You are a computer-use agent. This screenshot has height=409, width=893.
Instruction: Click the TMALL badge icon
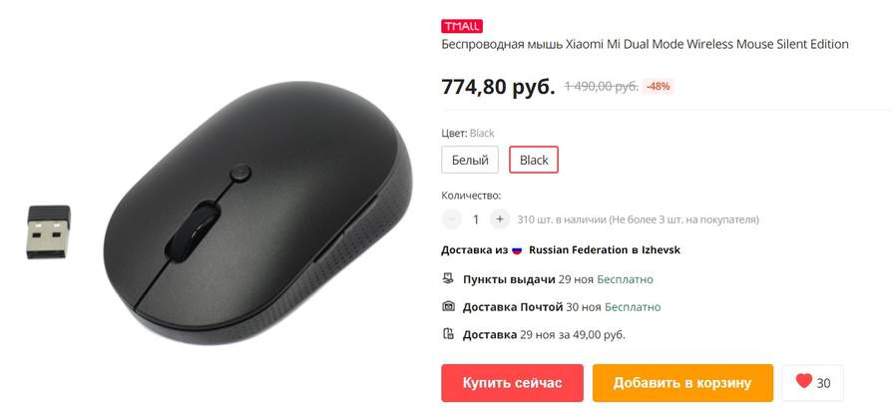coord(462,26)
